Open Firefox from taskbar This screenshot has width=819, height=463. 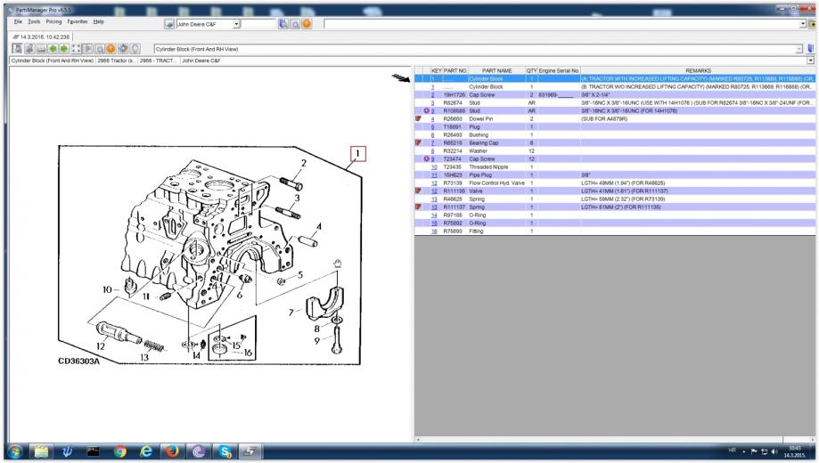(172, 451)
